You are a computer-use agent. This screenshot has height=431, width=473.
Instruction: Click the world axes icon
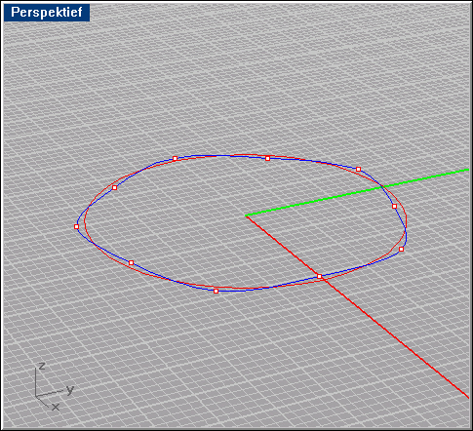click(54, 387)
